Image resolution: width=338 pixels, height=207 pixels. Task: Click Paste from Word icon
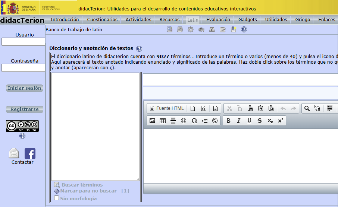(x=271, y=108)
